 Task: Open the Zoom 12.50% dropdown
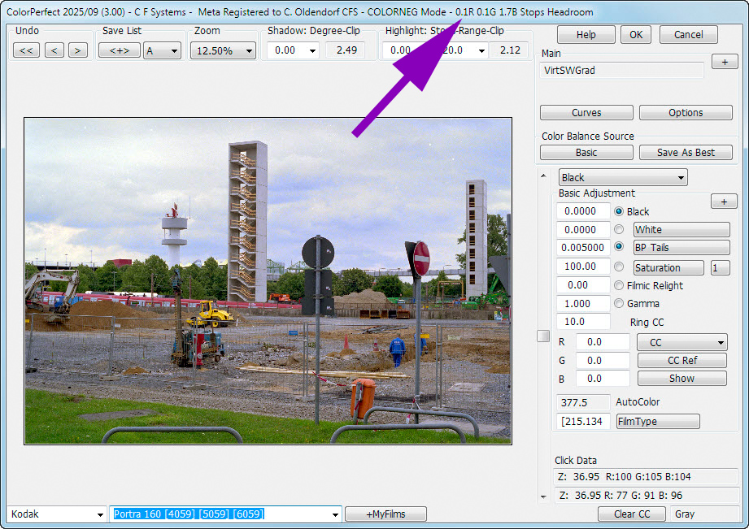[223, 50]
